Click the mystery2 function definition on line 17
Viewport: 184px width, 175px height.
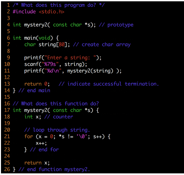coord(56,110)
